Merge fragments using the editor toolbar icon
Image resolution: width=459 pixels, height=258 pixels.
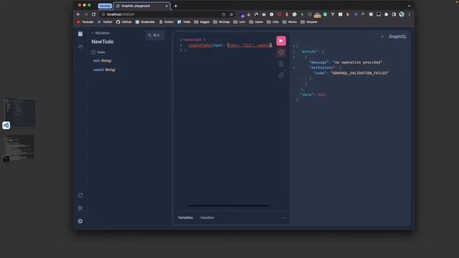click(x=281, y=64)
